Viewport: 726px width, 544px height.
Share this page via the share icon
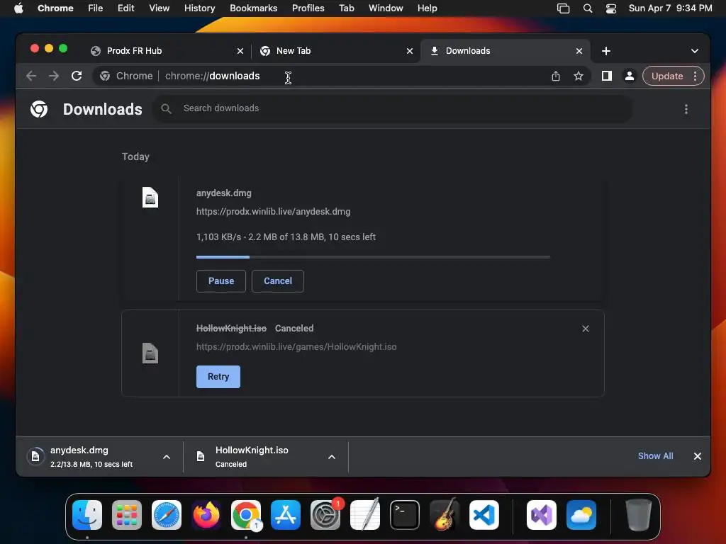[x=556, y=76]
